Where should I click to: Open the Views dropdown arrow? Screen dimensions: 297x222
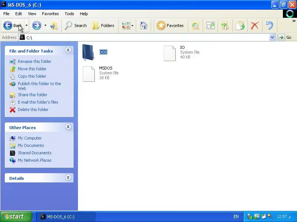pos(133,26)
